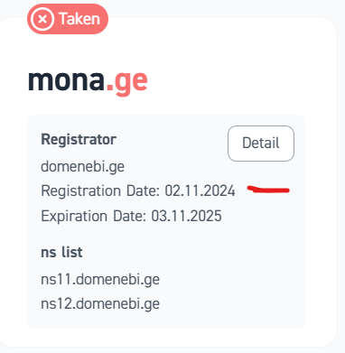The image size is (345, 353).
Task: Click the X circle icon in Taken badge
Action: point(42,19)
